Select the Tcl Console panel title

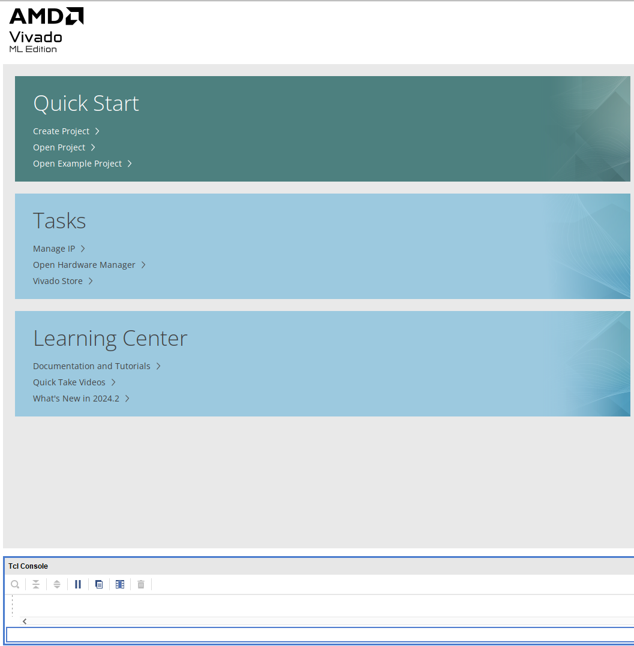pyautogui.click(x=28, y=566)
